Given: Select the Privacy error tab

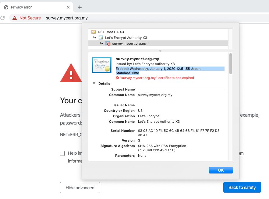Looking at the screenshot, I should pos(37,7).
